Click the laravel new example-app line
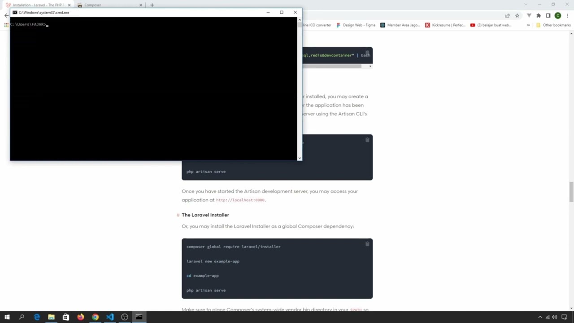This screenshot has width=574, height=323. 213,261
